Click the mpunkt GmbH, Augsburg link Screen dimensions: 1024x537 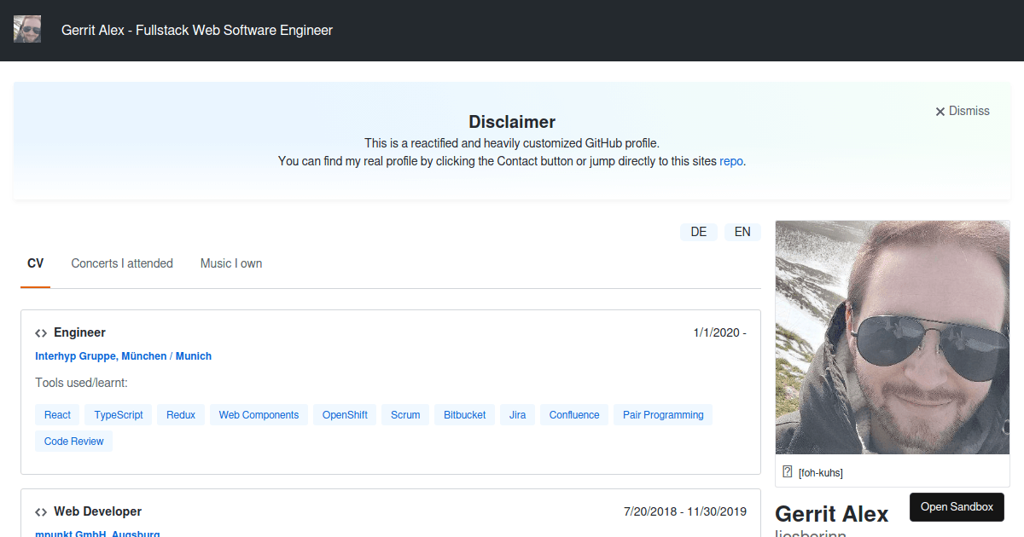point(97,534)
